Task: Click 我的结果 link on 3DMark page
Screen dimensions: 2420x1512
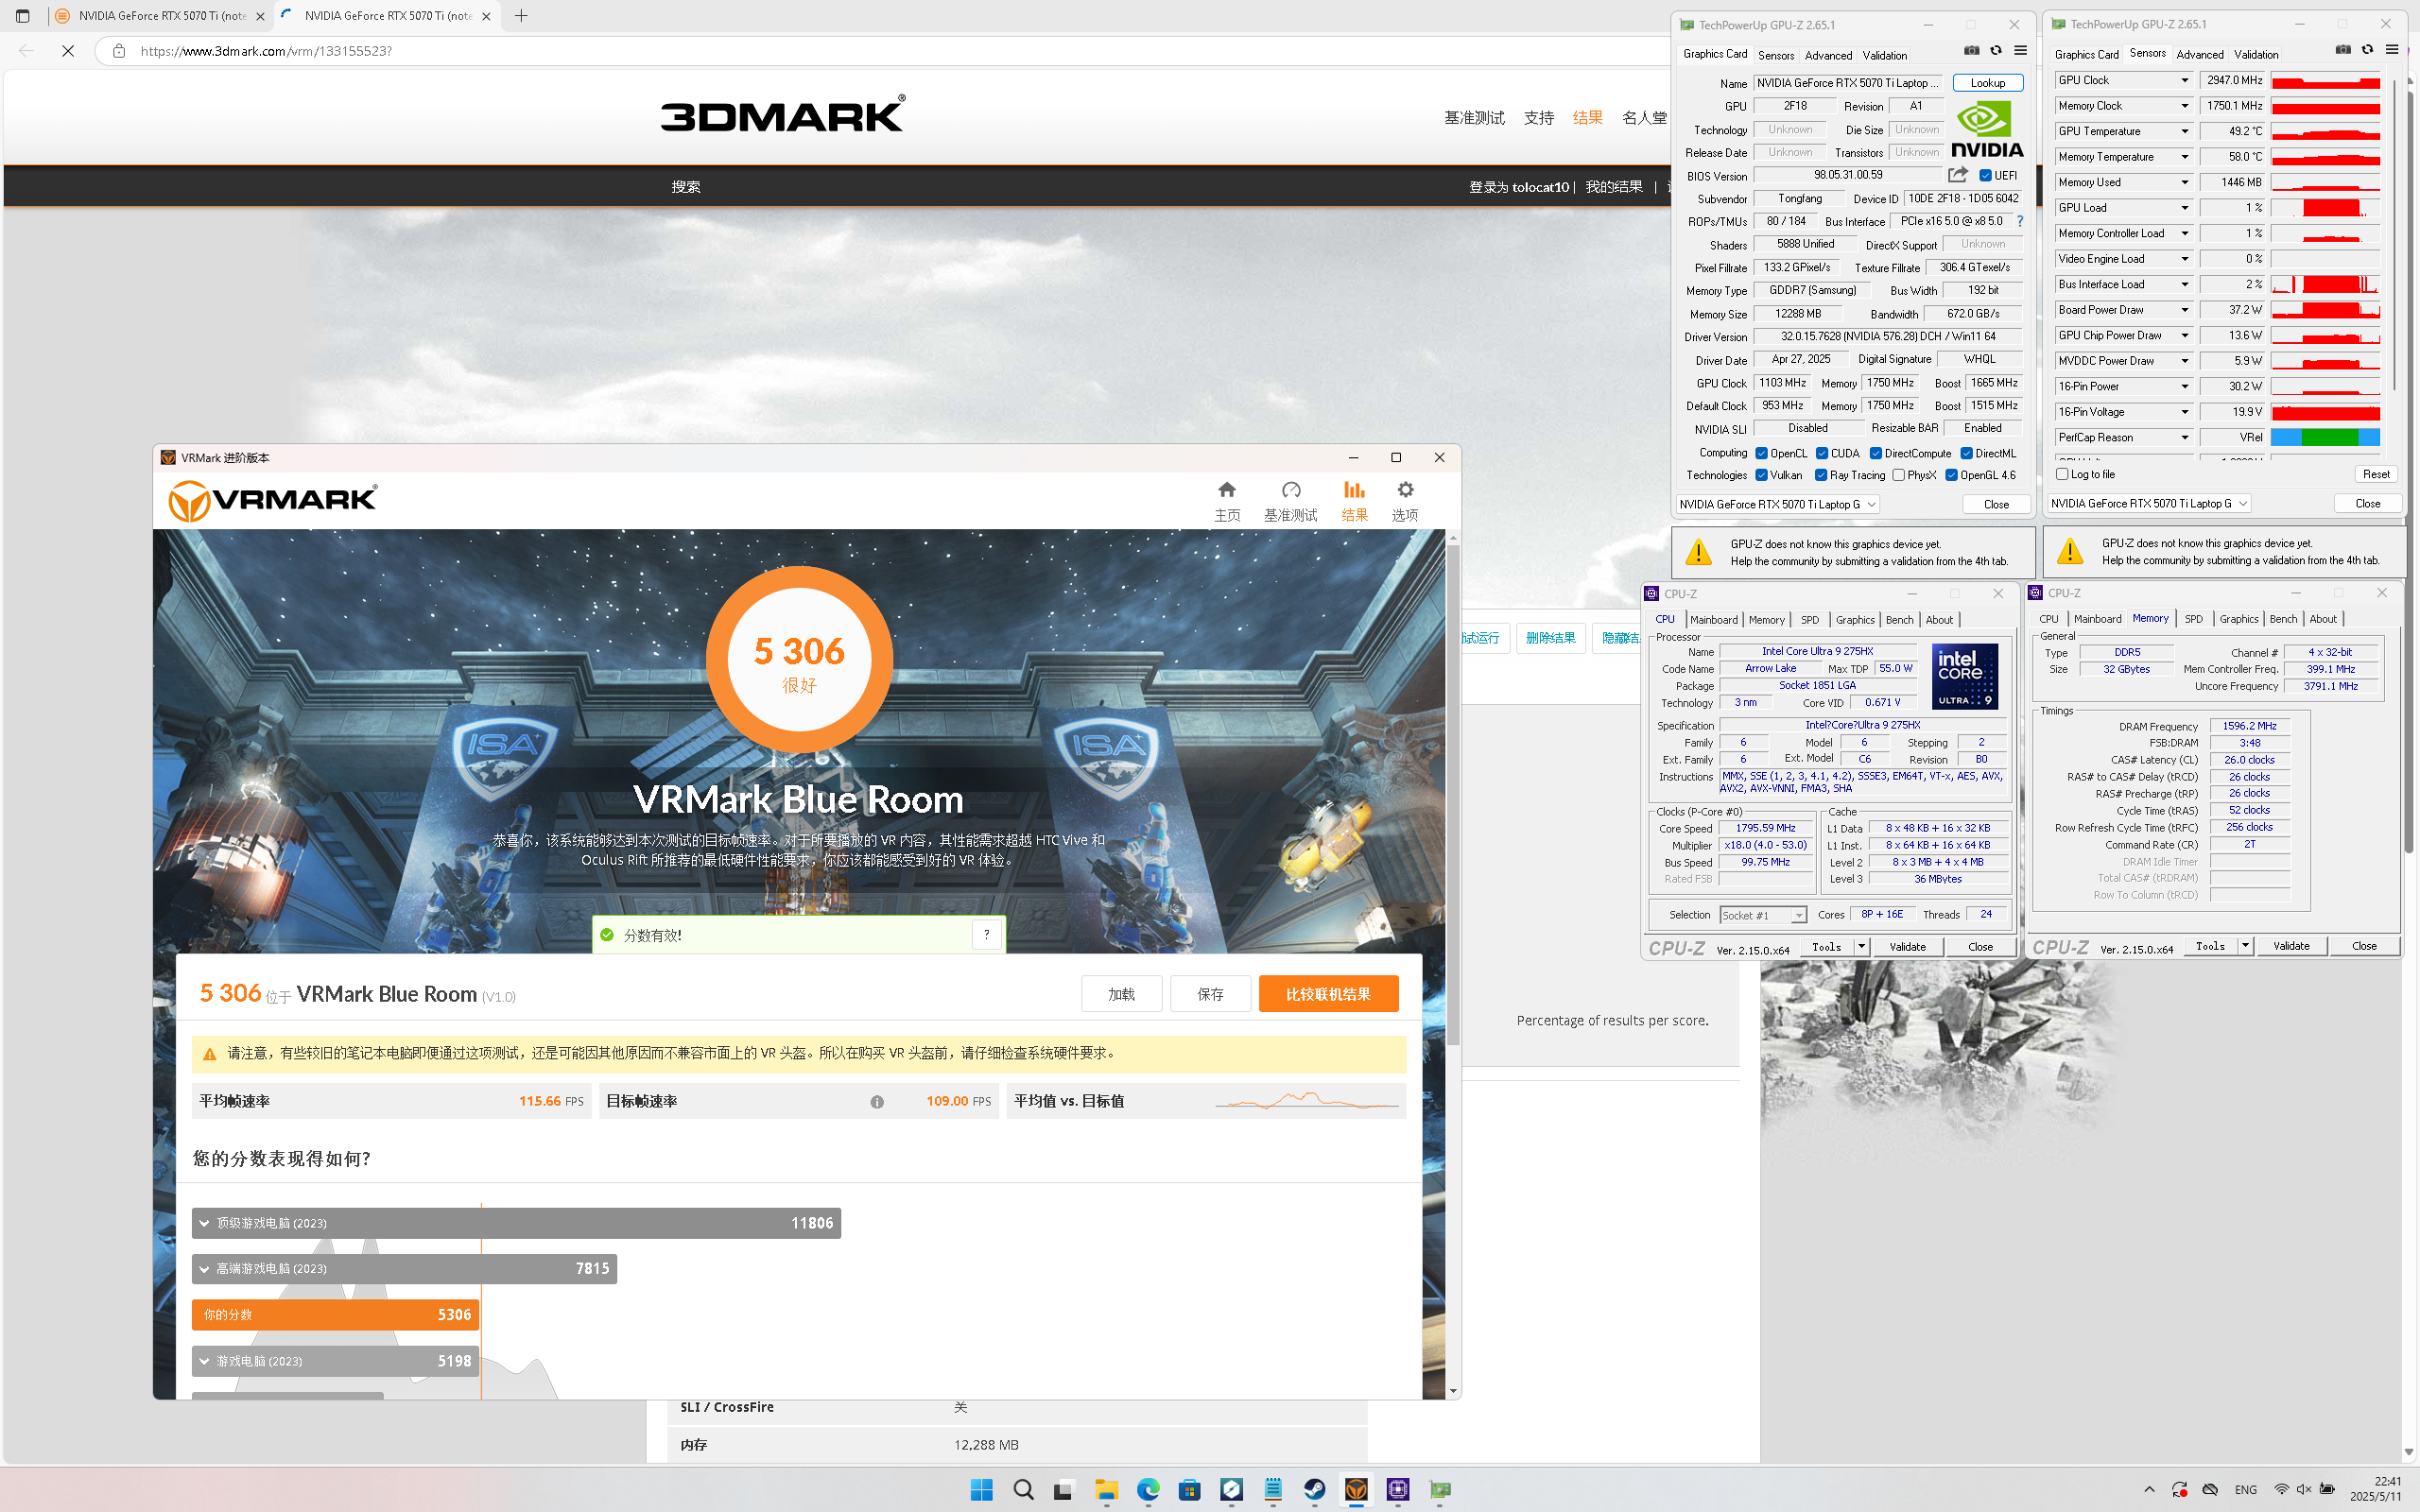Action: click(x=1614, y=187)
